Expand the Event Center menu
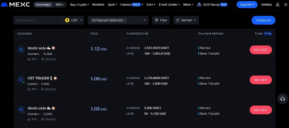The image size is (289, 128). (x=169, y=5)
